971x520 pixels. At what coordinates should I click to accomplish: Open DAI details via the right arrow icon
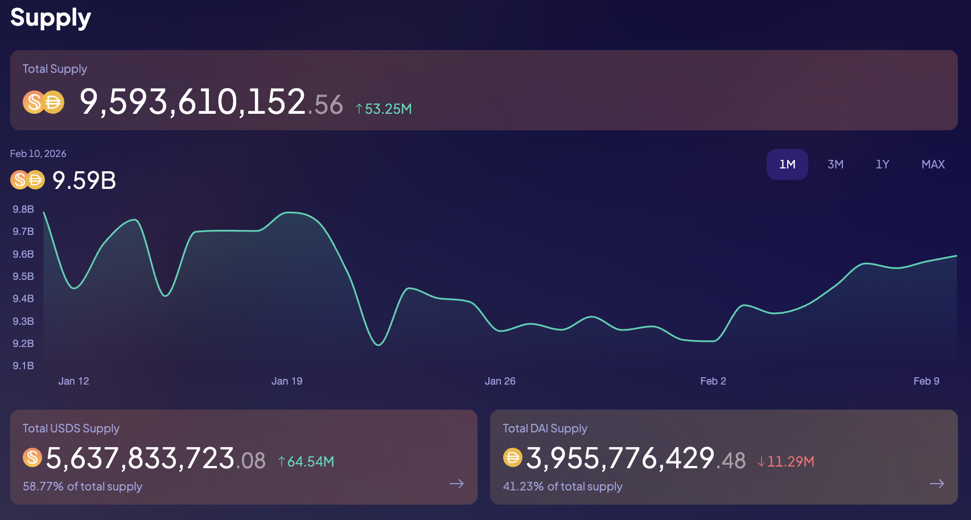(x=936, y=484)
